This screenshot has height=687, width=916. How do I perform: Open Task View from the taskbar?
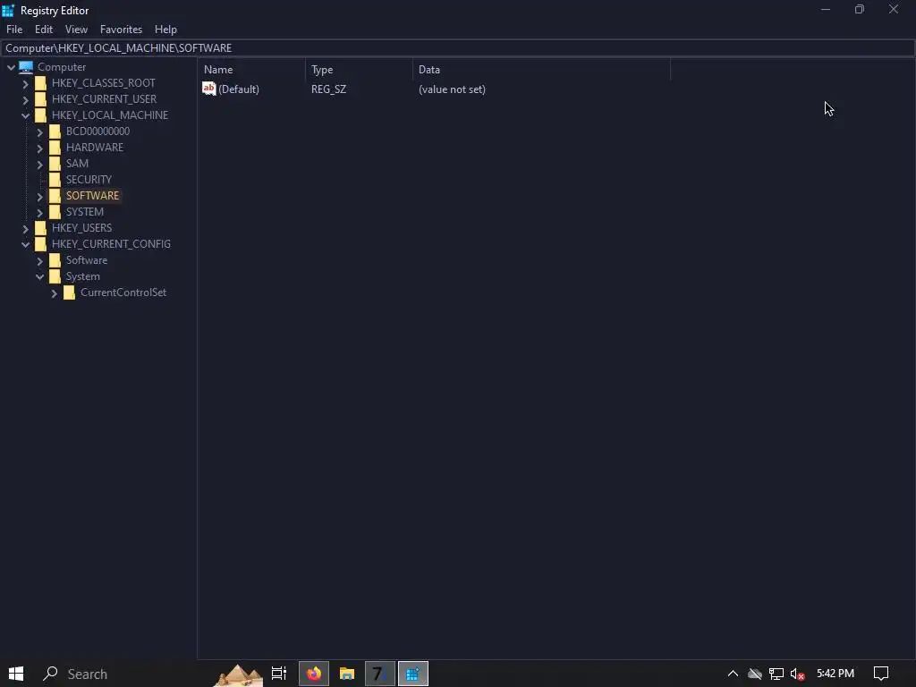point(279,674)
